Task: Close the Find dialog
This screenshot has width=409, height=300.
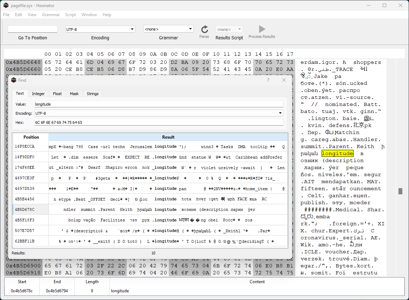Action: (284, 80)
